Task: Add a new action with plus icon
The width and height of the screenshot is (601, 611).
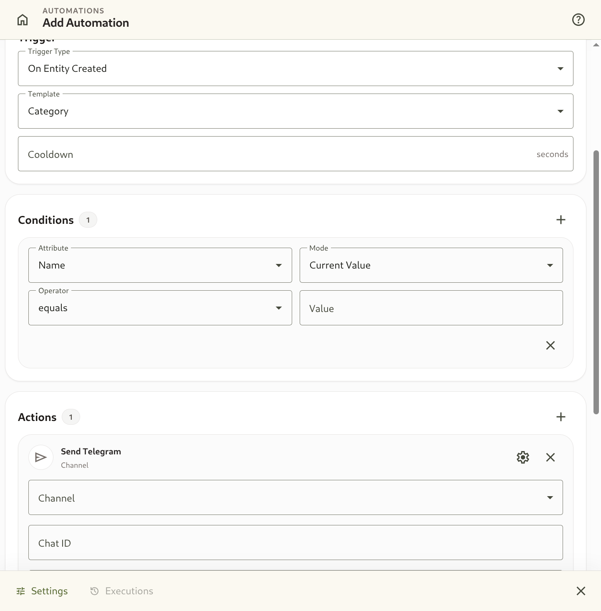Action: [561, 417]
